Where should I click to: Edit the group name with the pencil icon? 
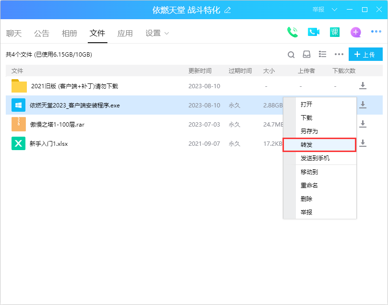tap(228, 10)
